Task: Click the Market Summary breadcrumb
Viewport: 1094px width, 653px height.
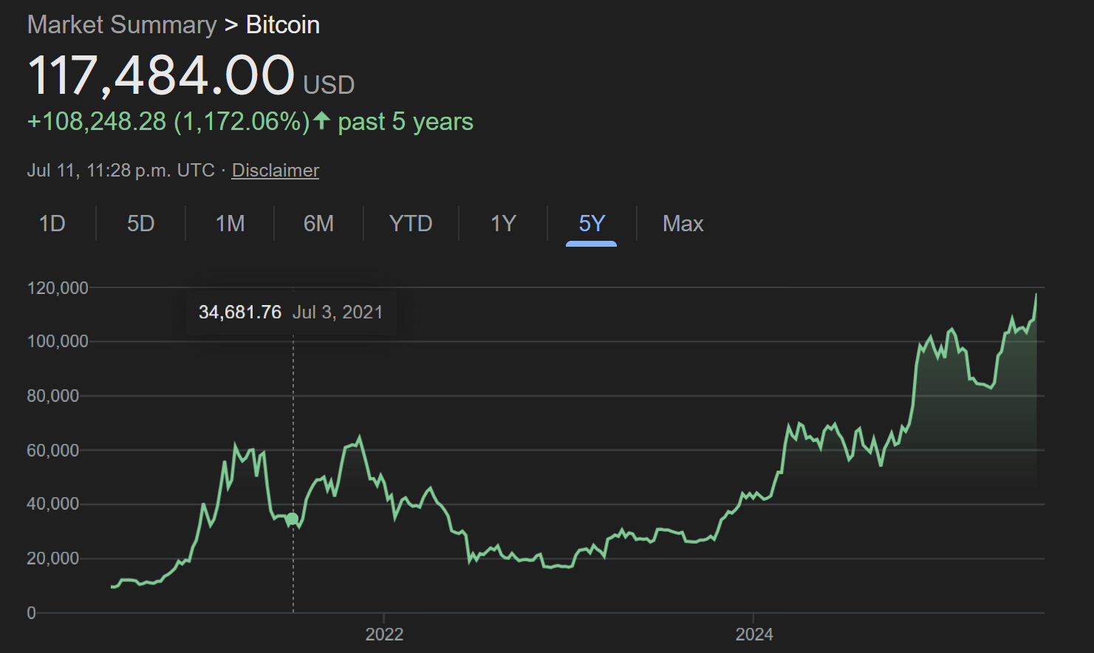Action: tap(122, 24)
